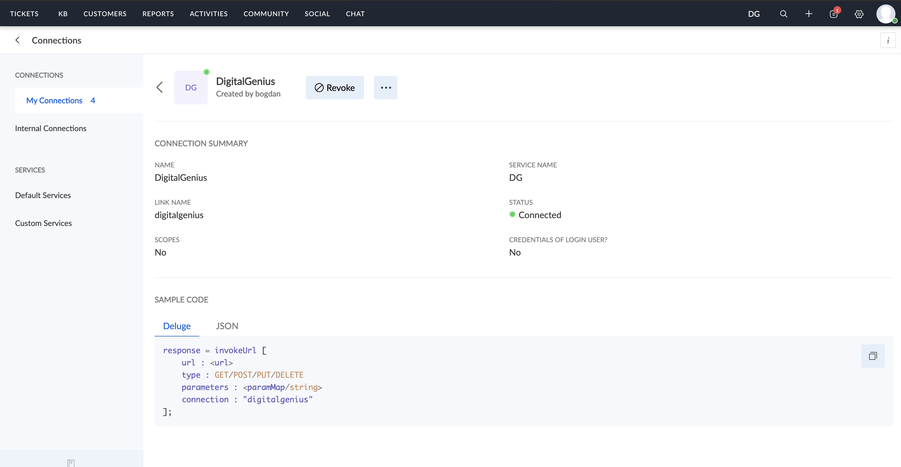Image resolution: width=901 pixels, height=467 pixels.
Task: Click the 'Created by bogdan' text
Action: pos(248,94)
